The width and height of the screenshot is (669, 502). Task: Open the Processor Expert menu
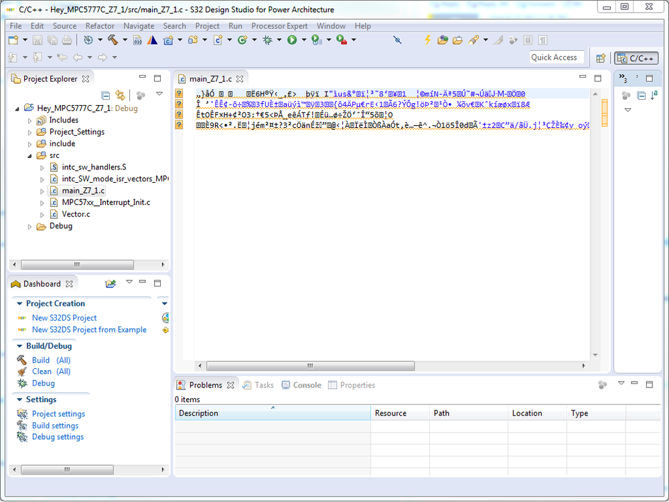coord(279,26)
